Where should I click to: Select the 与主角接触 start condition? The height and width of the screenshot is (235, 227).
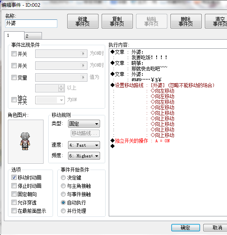(63, 186)
